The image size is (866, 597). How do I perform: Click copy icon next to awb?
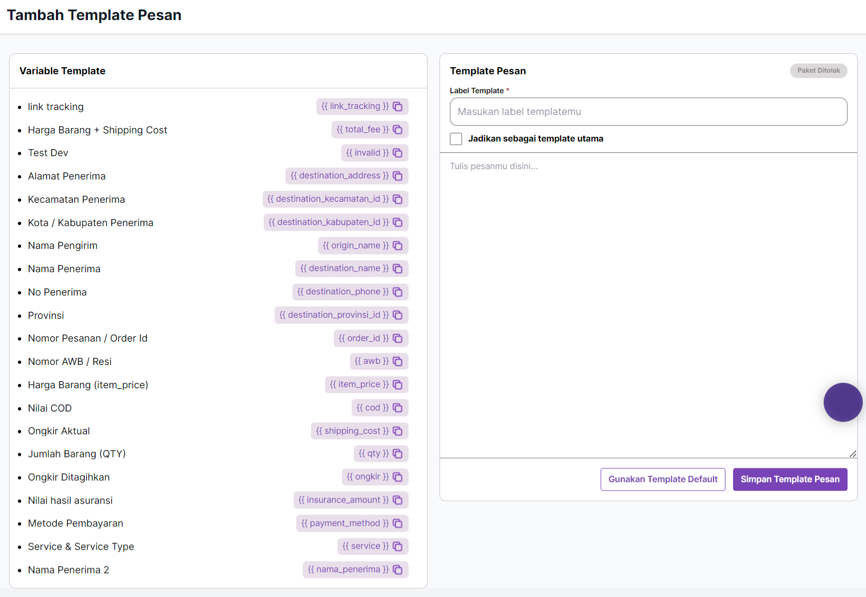[398, 361]
